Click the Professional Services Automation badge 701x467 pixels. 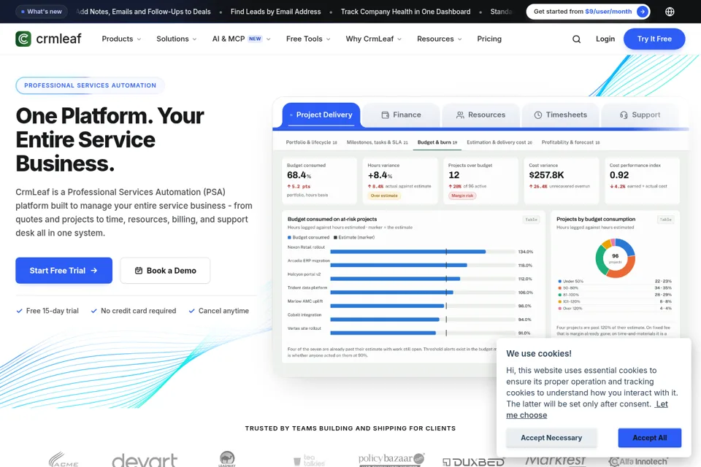[x=91, y=85]
